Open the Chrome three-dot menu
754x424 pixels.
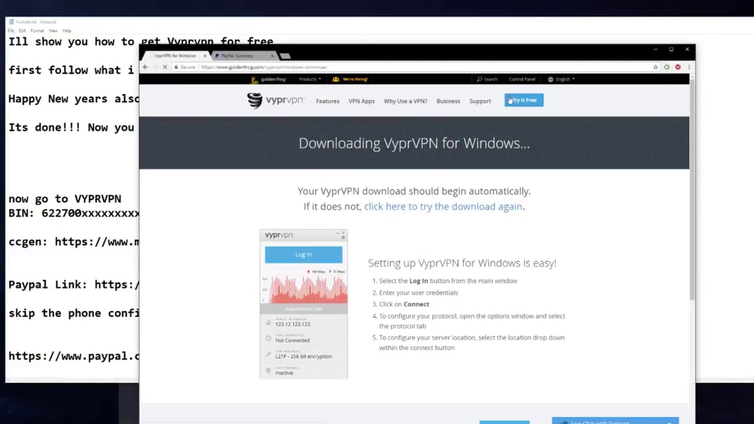[689, 67]
